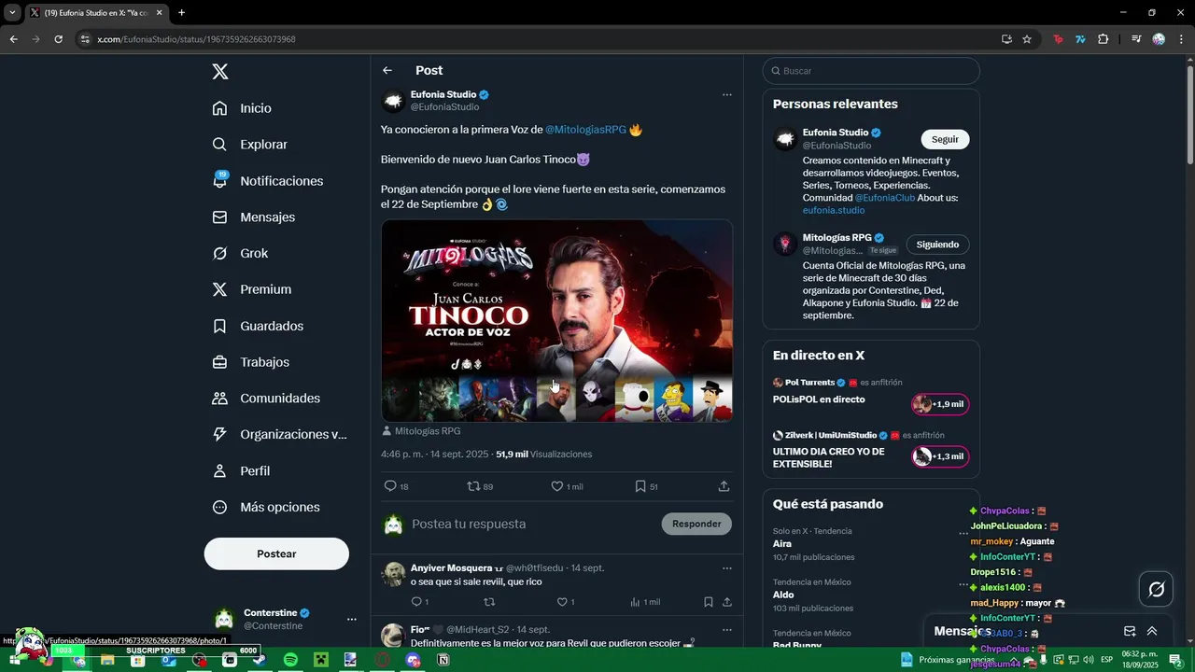View stats of Anyiver Mosquera's comment
The width and height of the screenshot is (1195, 672).
point(645,602)
